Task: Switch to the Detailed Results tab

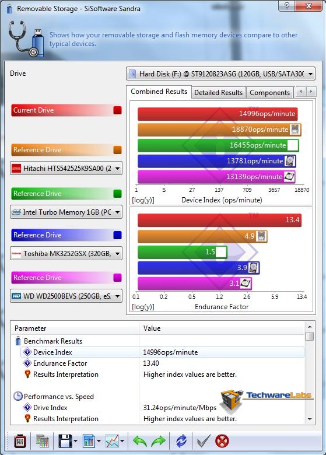Action: pos(218,93)
